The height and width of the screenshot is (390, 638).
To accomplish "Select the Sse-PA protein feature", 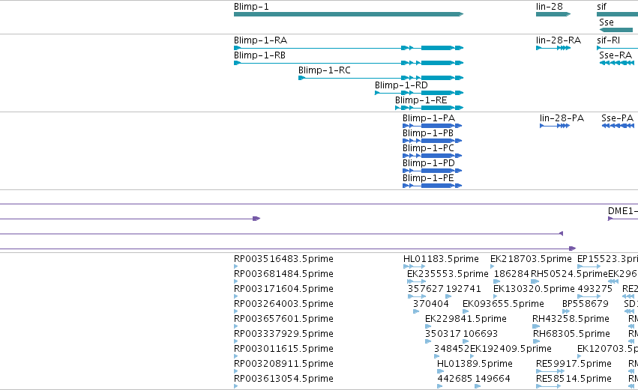I will (x=618, y=126).
